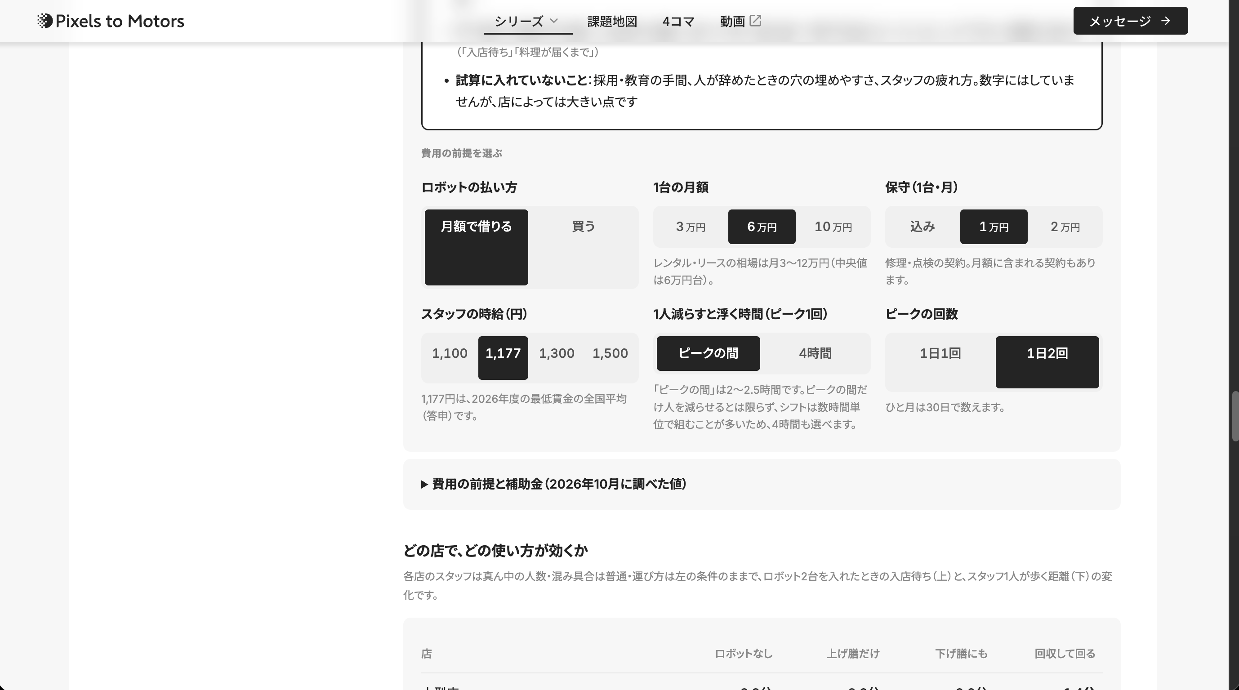Click the どの店で、どの使い方が効くか heading
Screen dimensions: 1239x690
coord(495,551)
